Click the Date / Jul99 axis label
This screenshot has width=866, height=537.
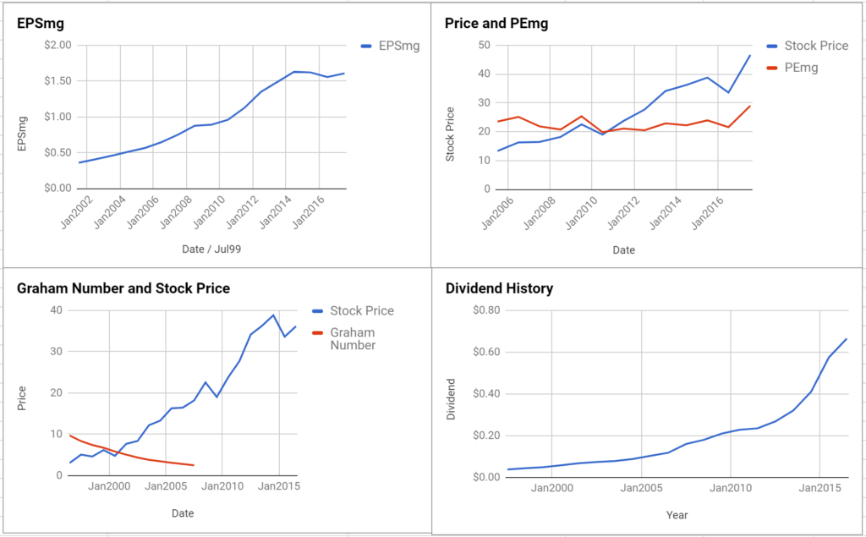211,249
